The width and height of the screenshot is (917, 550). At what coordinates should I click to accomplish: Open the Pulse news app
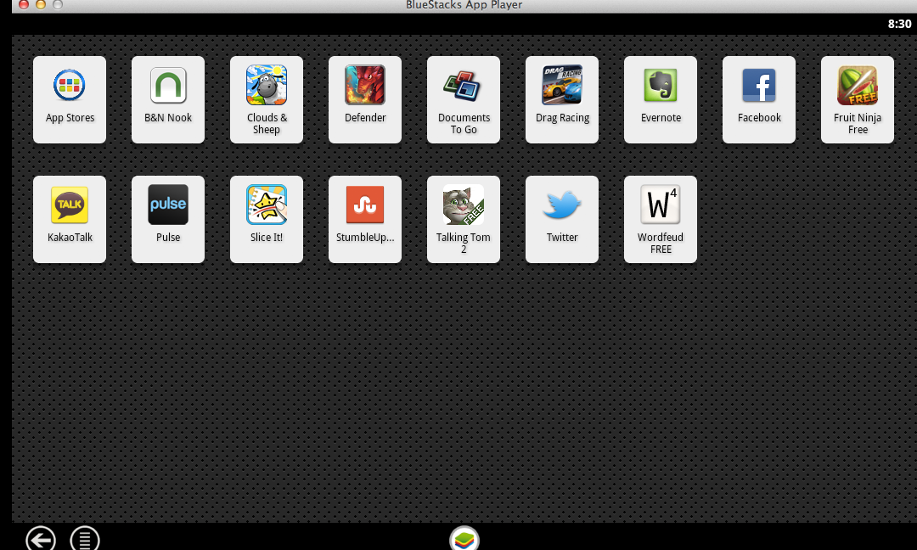click(168, 219)
